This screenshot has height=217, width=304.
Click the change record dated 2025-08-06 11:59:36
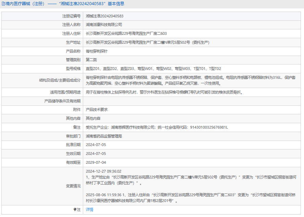pyautogui.click(x=191, y=198)
